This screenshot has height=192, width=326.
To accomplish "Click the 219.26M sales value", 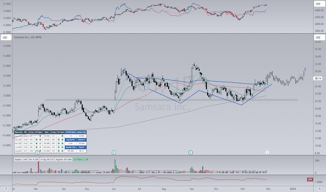I will pos(47,151).
